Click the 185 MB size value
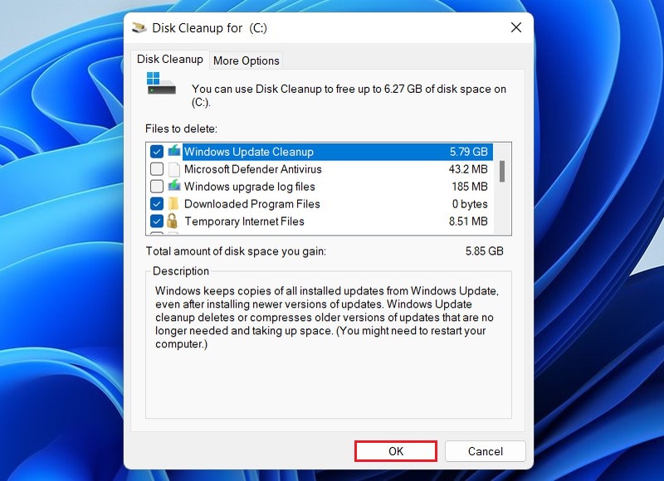The width and height of the screenshot is (664, 481). pos(470,187)
